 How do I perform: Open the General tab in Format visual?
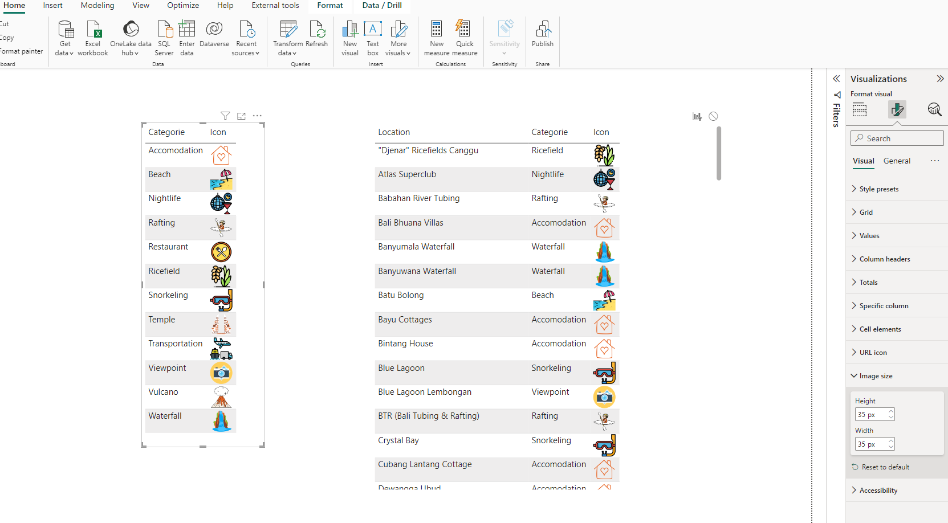coord(896,161)
